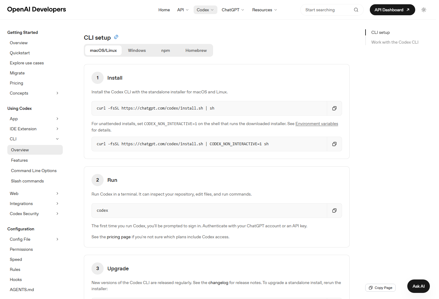Open CLI Features page
Viewport: 439px width, 299px height.
click(x=19, y=160)
